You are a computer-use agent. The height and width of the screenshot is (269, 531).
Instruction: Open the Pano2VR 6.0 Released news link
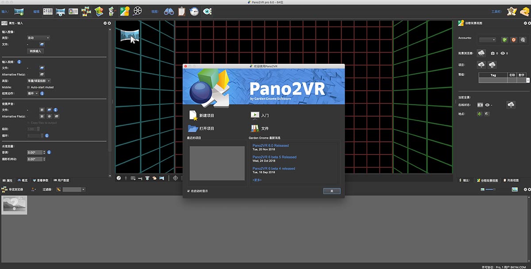click(270, 146)
